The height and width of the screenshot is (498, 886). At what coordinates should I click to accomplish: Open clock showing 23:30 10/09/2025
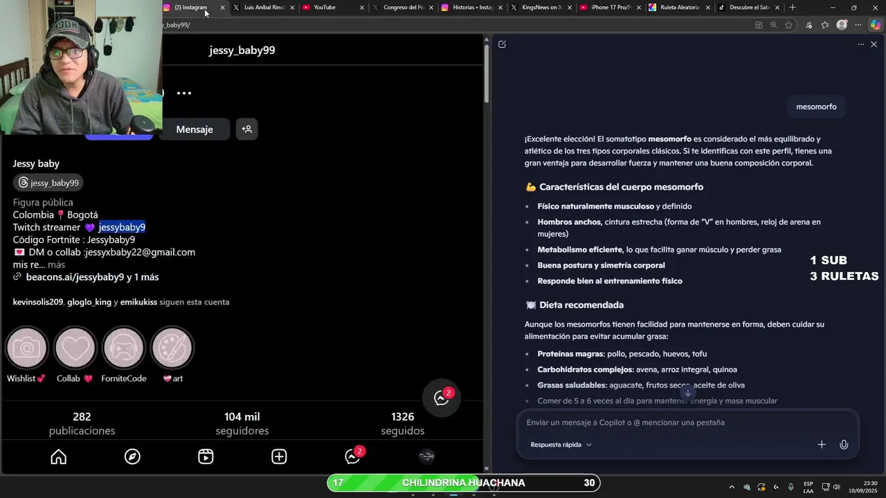pos(862,487)
